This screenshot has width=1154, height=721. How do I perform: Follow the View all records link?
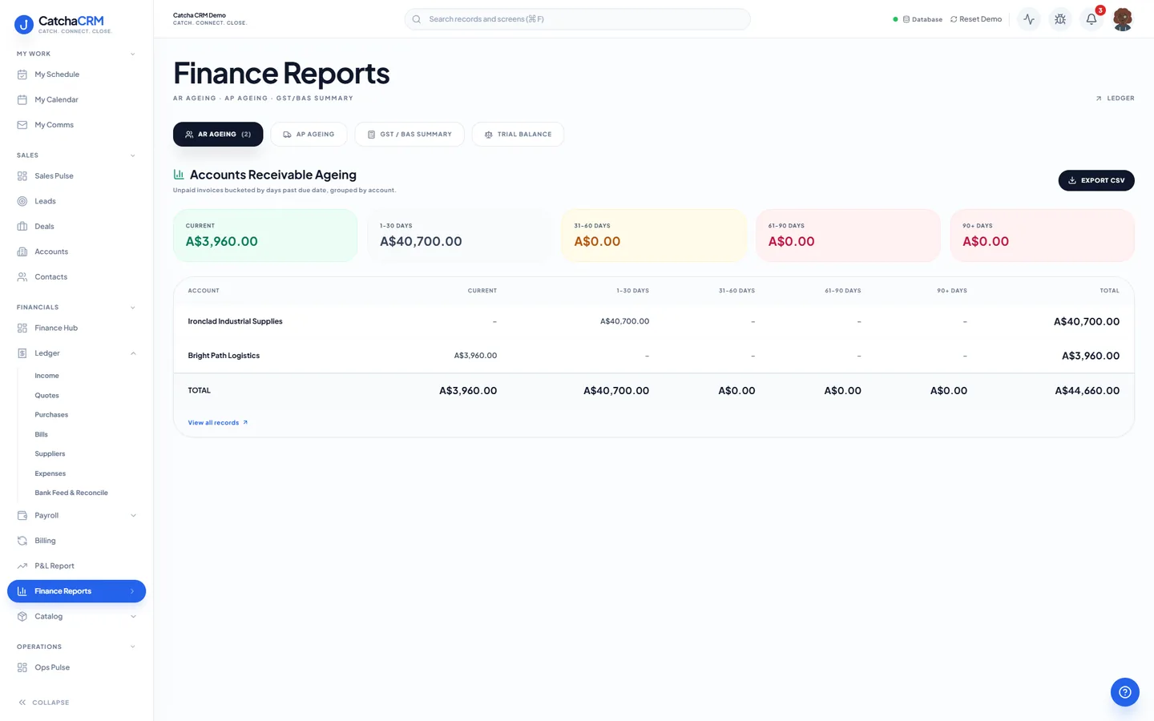(x=218, y=423)
